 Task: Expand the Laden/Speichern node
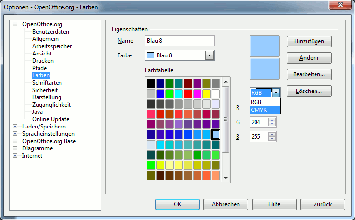click(15, 127)
